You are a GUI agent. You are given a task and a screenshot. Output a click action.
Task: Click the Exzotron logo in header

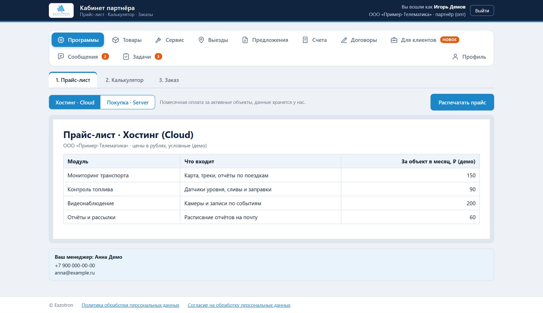(61, 11)
